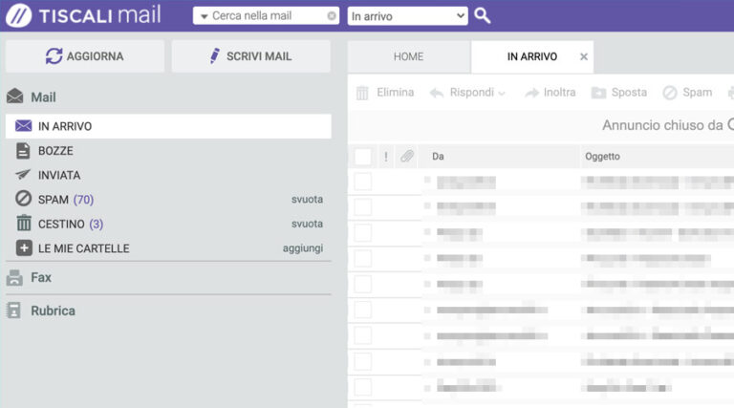Image resolution: width=734 pixels, height=408 pixels.
Task: Check the second message row checkbox
Action: [x=363, y=206]
